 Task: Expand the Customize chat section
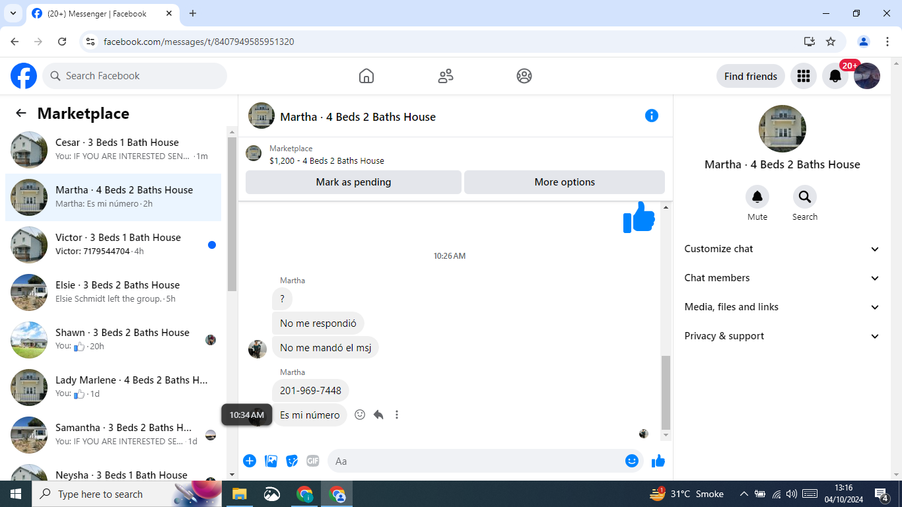pyautogui.click(x=782, y=249)
